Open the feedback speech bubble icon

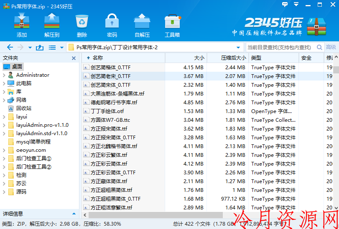pyautogui.click(x=285, y=4)
